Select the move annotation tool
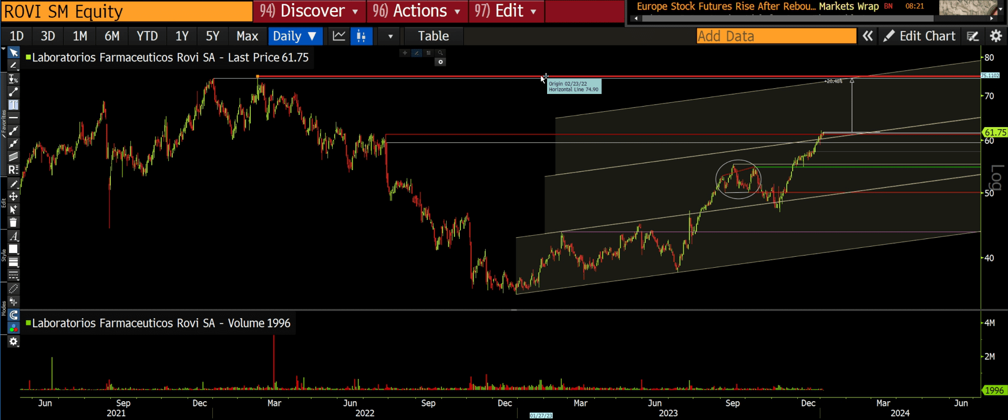The height and width of the screenshot is (420, 1008). pos(14,196)
